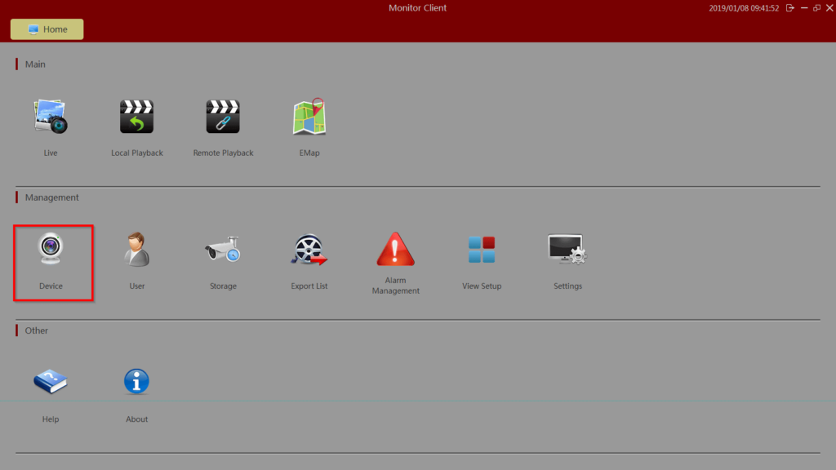Open Device management

click(x=52, y=250)
